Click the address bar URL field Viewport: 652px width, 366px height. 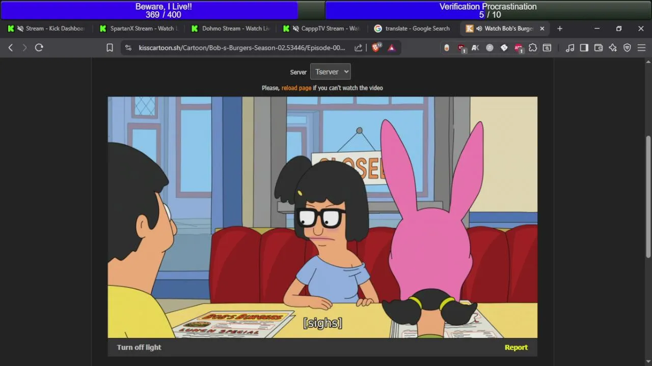[x=242, y=48]
